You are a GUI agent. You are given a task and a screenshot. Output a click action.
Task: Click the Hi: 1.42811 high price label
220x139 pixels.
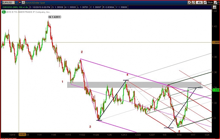pyautogui.click(x=55, y=17)
